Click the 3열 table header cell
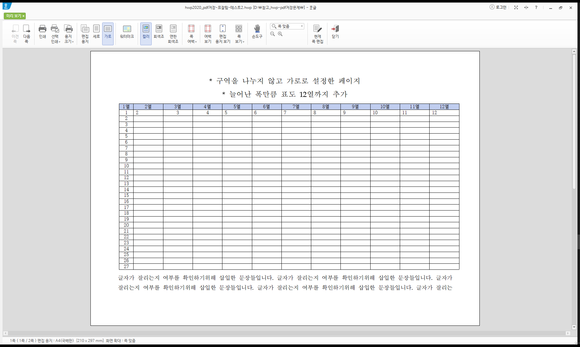The width and height of the screenshot is (580, 347). [178, 107]
